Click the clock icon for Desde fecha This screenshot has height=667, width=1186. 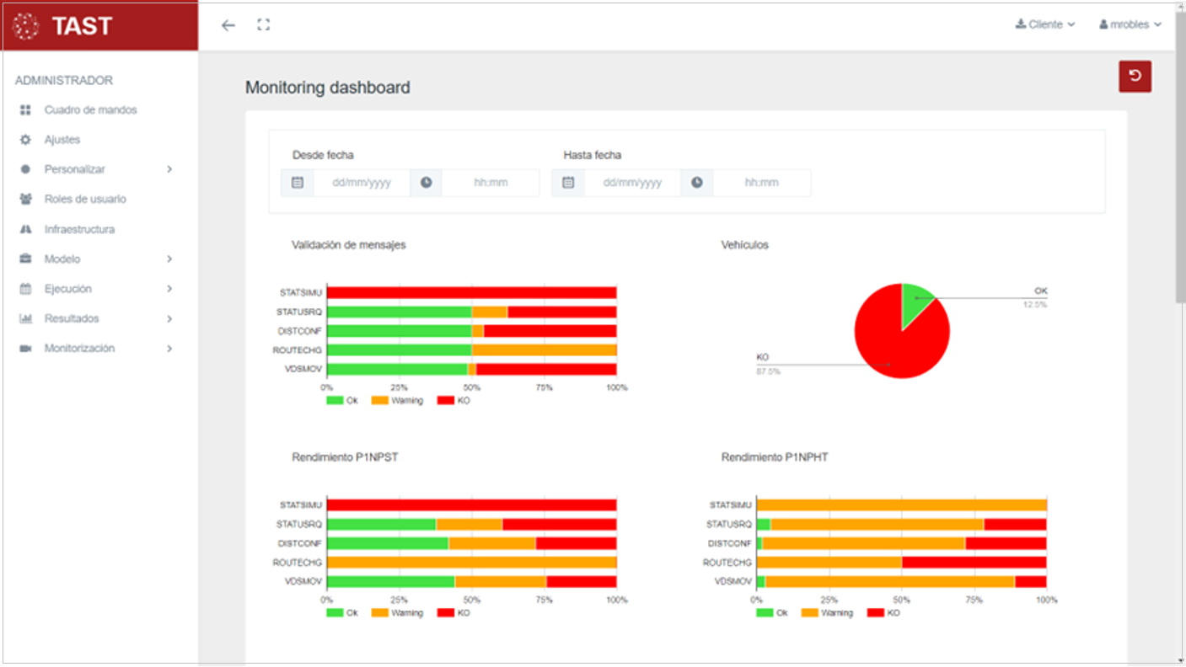pyautogui.click(x=427, y=183)
